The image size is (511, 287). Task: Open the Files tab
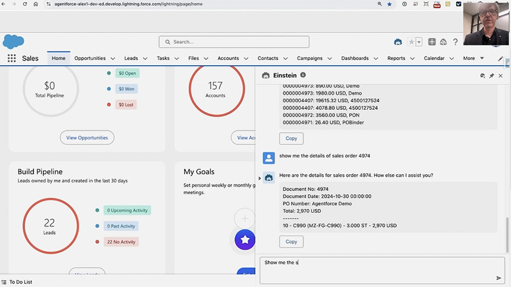[x=193, y=58]
